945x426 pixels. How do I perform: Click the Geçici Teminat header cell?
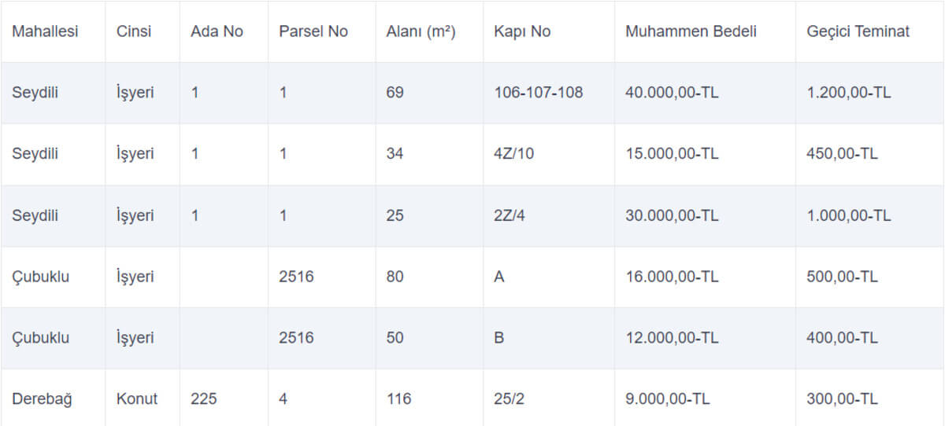coord(869,31)
